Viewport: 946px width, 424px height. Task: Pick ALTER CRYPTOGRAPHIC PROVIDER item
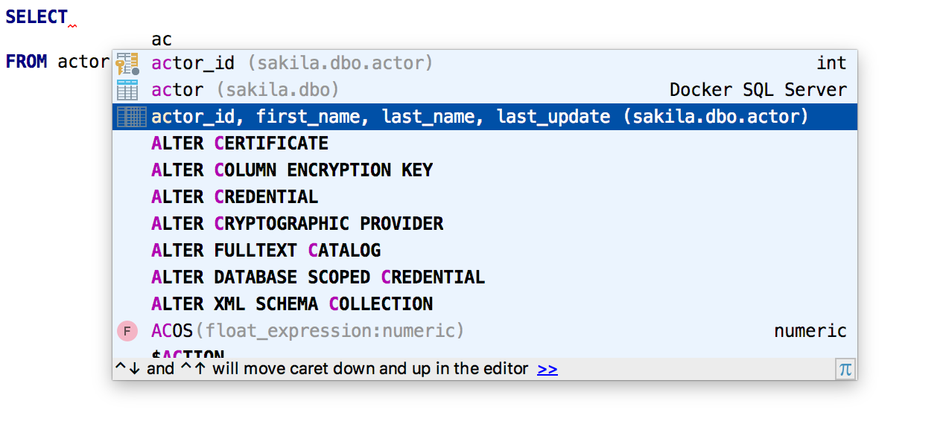click(297, 224)
